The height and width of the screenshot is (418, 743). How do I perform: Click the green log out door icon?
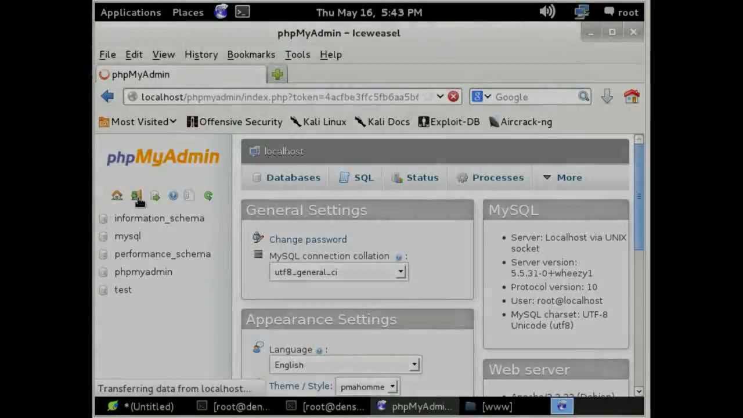pos(136,196)
